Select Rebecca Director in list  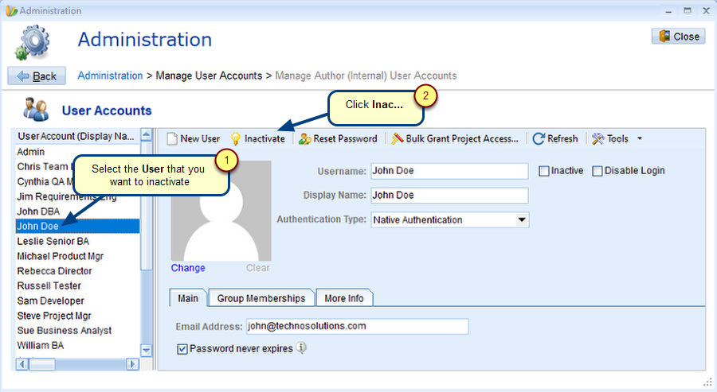click(x=77, y=271)
